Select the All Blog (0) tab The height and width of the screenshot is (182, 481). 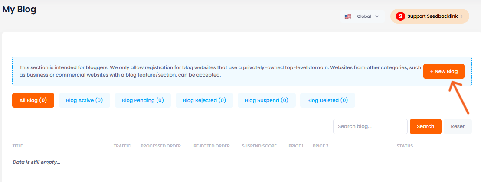point(33,100)
